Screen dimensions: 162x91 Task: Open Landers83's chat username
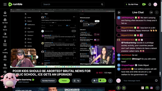coord(126,69)
